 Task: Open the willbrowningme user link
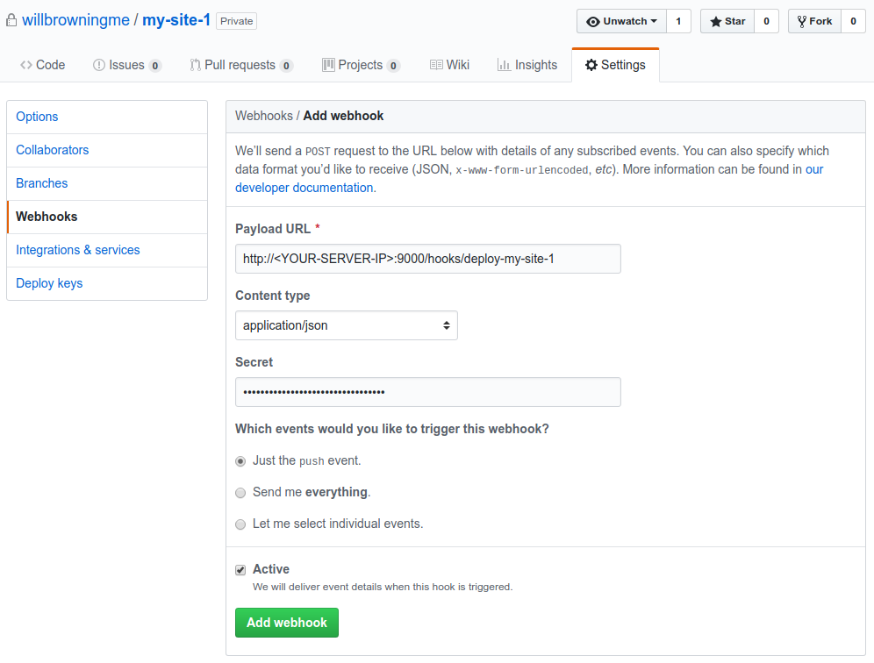point(75,21)
